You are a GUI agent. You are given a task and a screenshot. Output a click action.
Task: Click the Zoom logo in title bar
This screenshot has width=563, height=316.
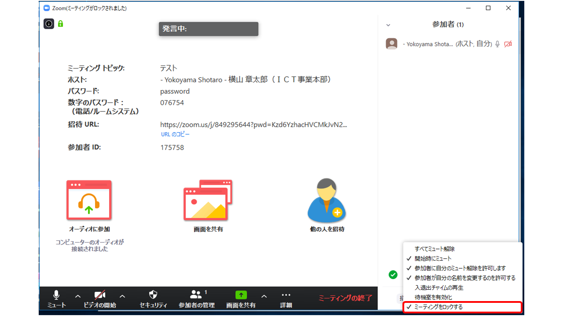(x=46, y=8)
